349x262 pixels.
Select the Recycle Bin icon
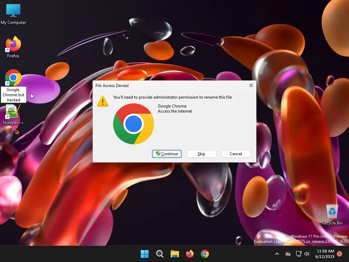[x=332, y=214]
